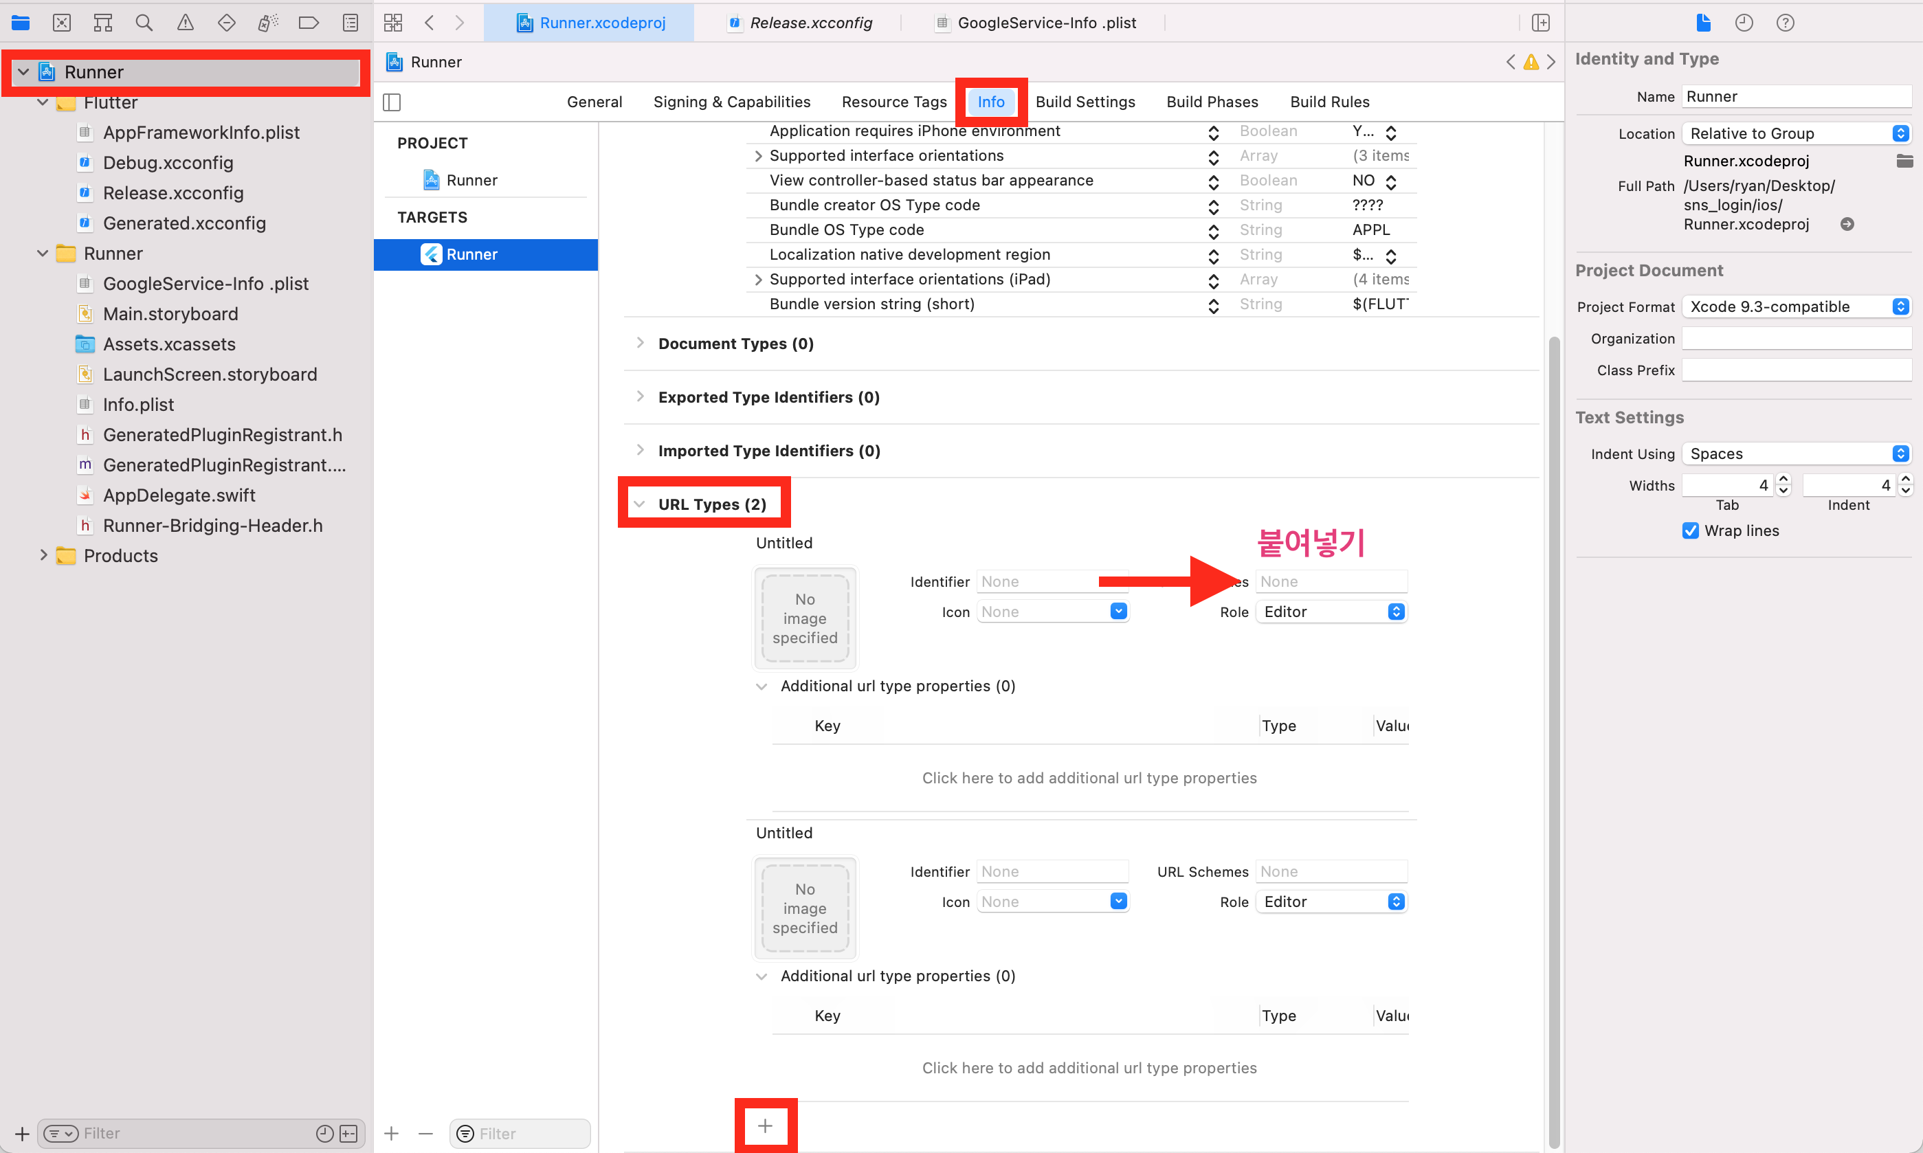Switch to the Build Settings tab
This screenshot has height=1153, width=1923.
pyautogui.click(x=1085, y=102)
